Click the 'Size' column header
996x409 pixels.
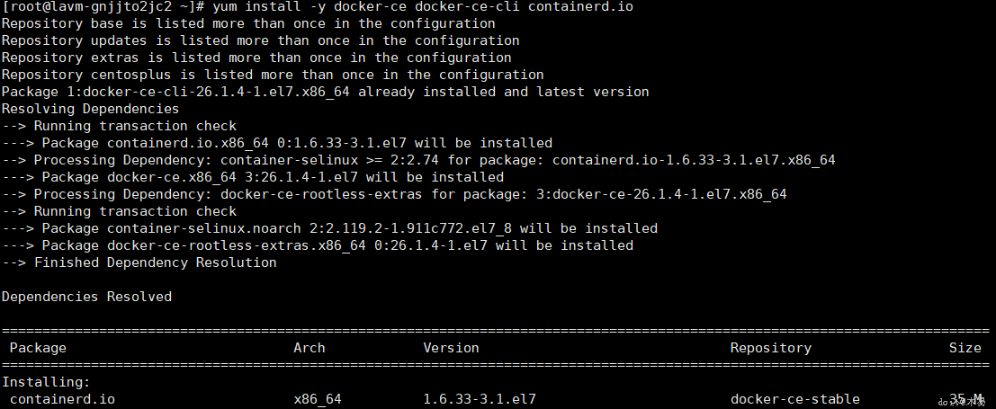coord(965,348)
